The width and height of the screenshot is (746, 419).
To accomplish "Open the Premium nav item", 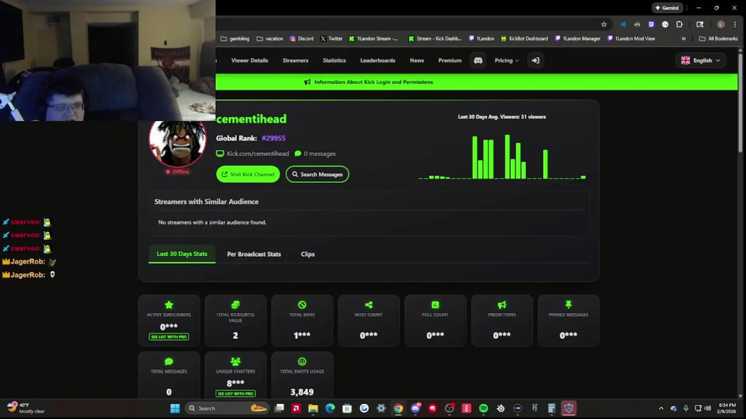I will 450,61.
